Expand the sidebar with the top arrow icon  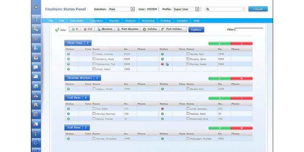[36, 7]
